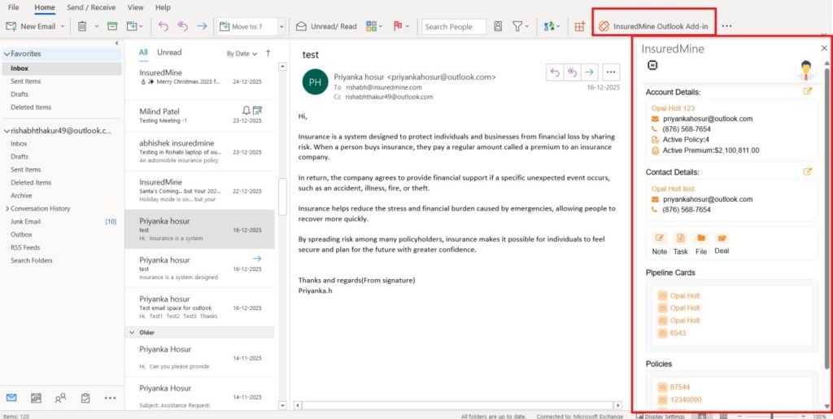
Task: Click the InsuredMine Outlook Add-in button
Action: pos(654,26)
